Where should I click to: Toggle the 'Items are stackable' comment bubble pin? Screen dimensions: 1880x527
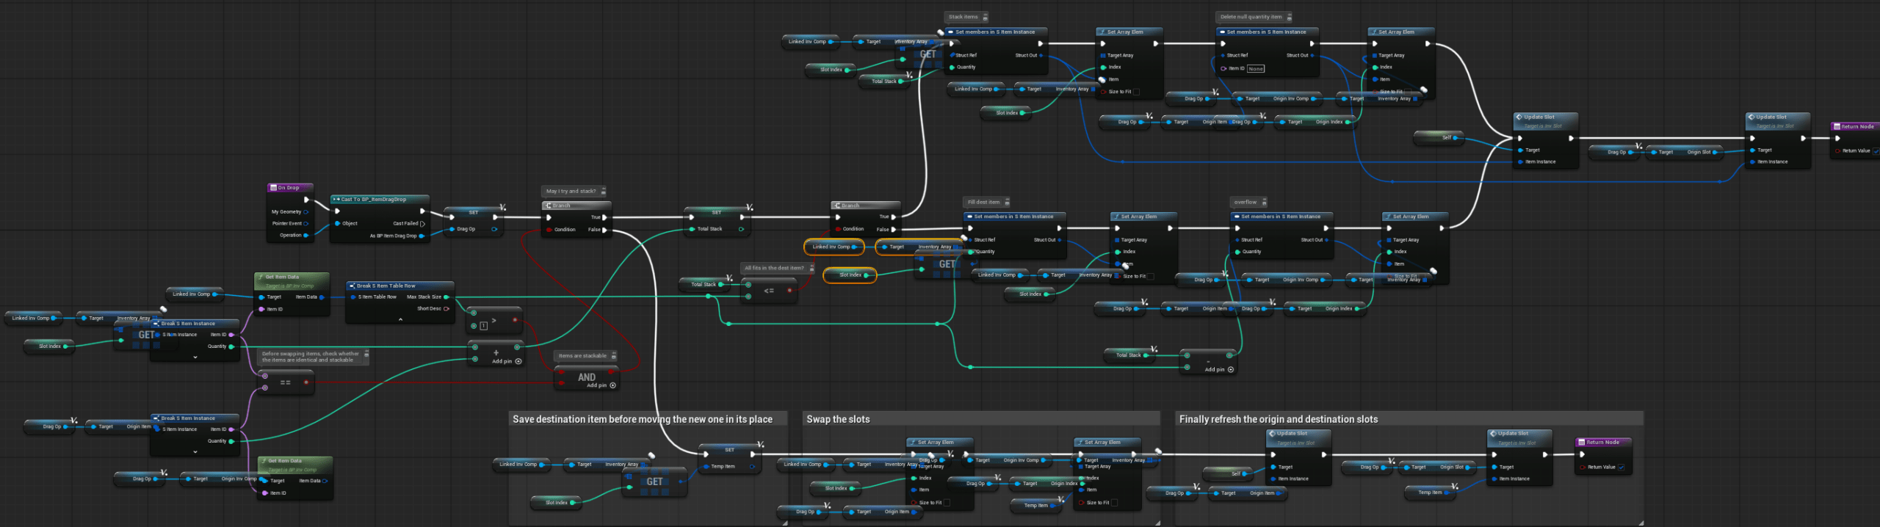click(x=614, y=356)
